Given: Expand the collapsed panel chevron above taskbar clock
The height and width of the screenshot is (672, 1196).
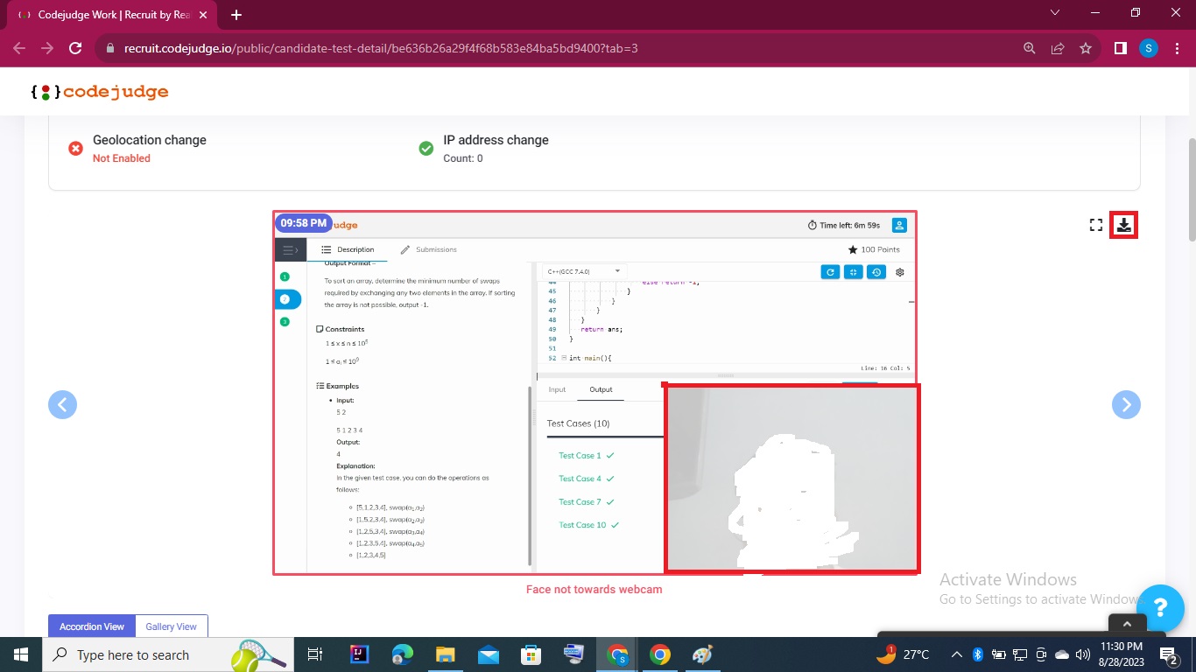Looking at the screenshot, I should [x=1127, y=623].
